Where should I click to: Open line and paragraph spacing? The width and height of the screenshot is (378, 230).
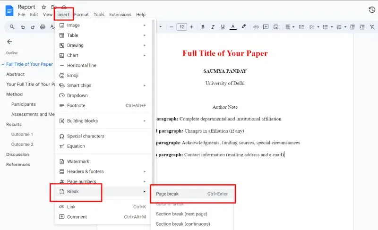coord(301,27)
